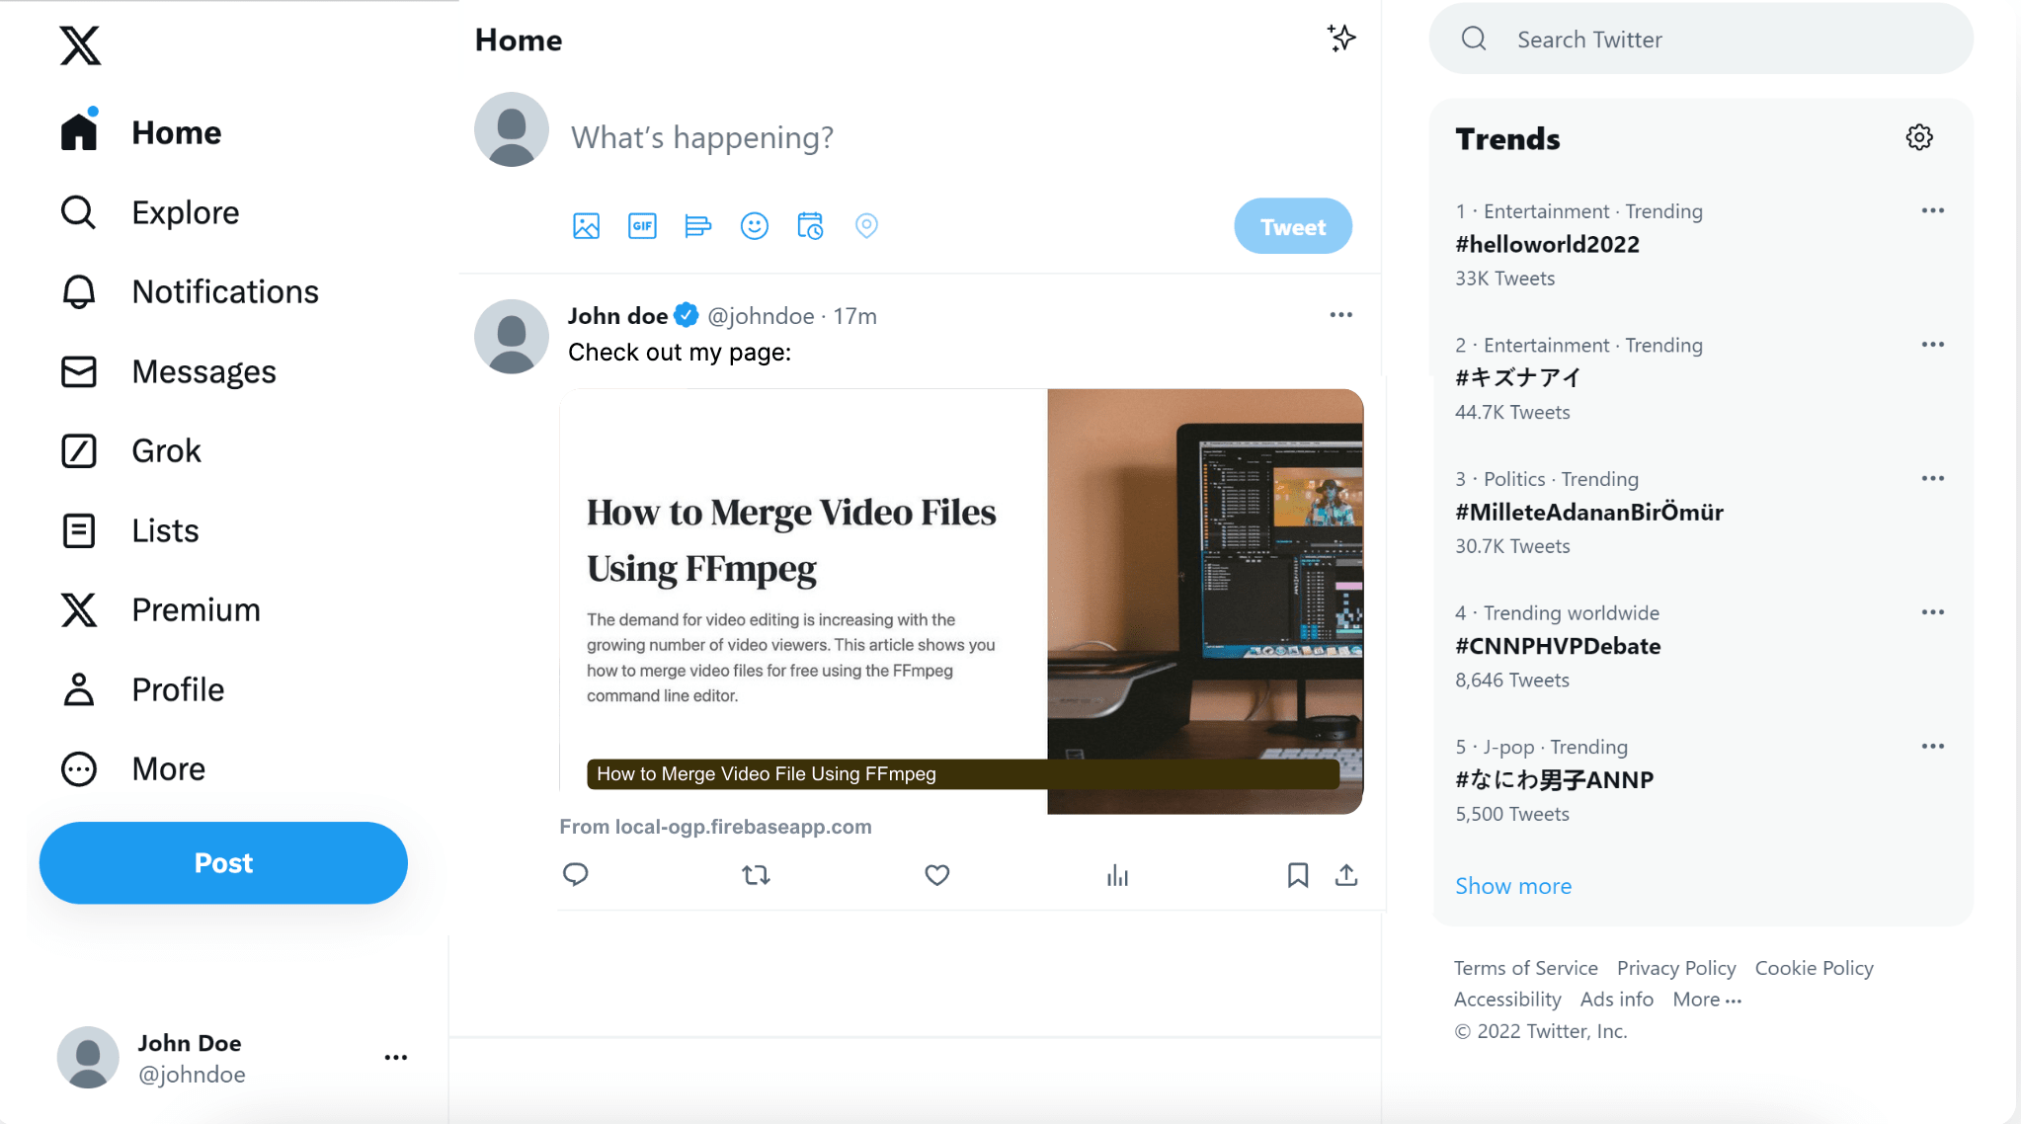Image resolution: width=2023 pixels, height=1124 pixels.
Task: Like John doe's tweet
Action: pos(936,875)
